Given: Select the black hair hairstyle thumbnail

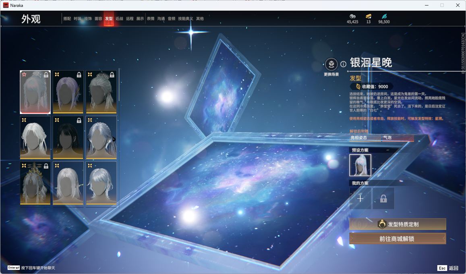Looking at the screenshot, I should pyautogui.click(x=68, y=137).
